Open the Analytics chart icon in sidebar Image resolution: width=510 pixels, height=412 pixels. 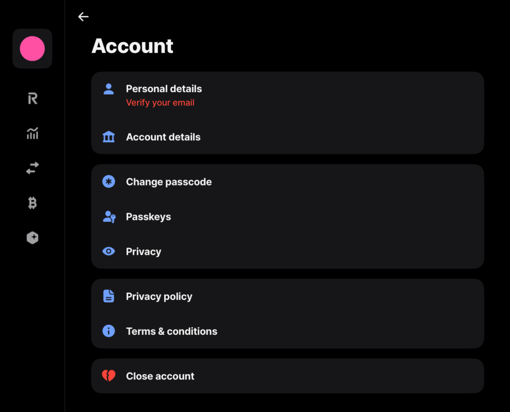[32, 133]
